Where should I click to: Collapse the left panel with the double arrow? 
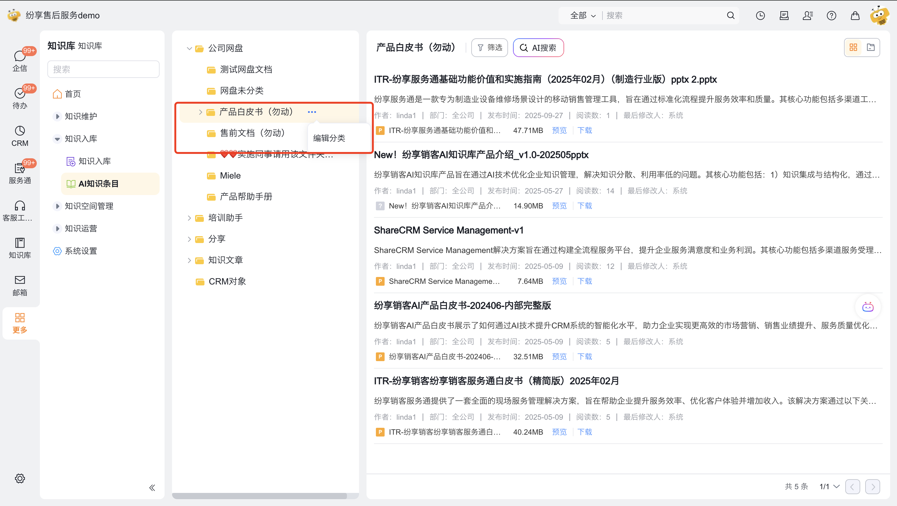coord(152,487)
